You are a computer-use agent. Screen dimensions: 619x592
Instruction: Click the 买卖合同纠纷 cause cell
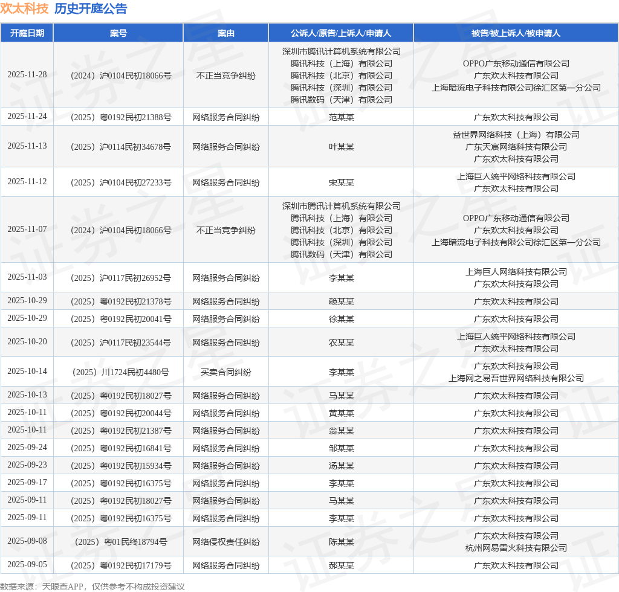tap(226, 372)
